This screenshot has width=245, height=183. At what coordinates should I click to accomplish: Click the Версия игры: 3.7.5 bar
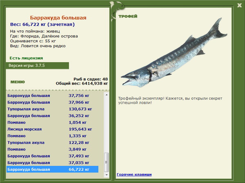[x=37, y=65]
